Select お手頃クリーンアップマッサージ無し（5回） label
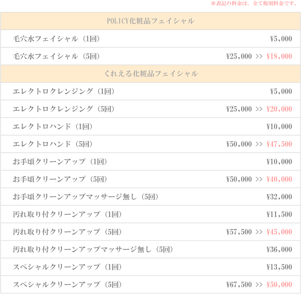 86,197
